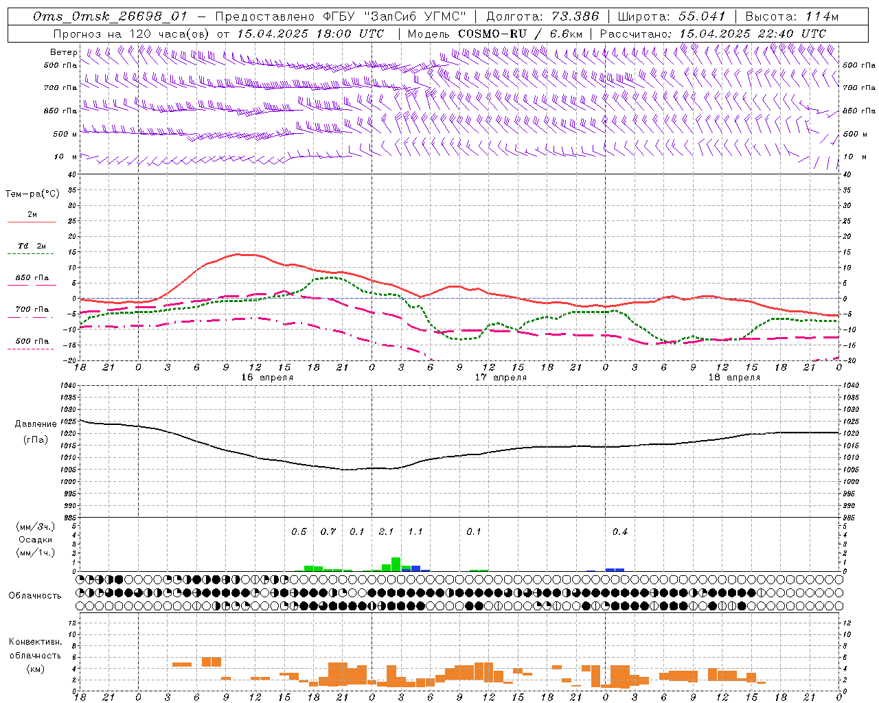879x703 pixels.
Task: Click the station title "Oms_Omsk_26698_01"
Action: (x=110, y=16)
